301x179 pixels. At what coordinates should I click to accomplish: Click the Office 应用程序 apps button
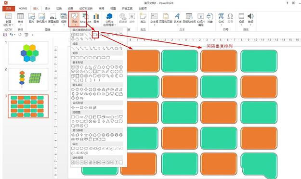[x=109, y=20]
